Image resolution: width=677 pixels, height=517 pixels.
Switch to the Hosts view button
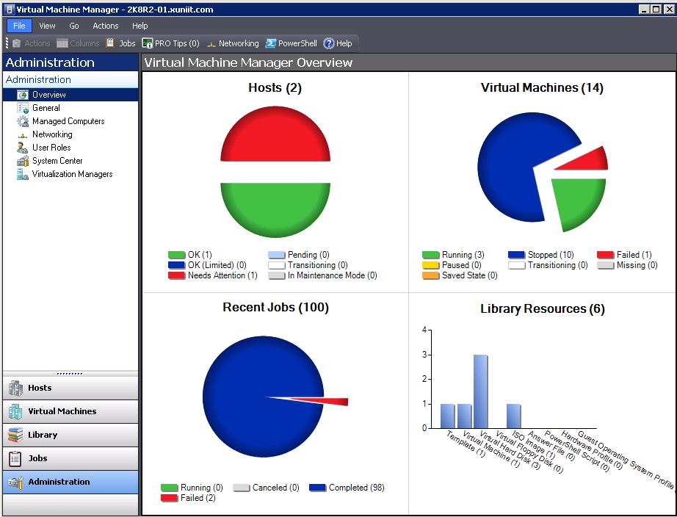(70, 388)
